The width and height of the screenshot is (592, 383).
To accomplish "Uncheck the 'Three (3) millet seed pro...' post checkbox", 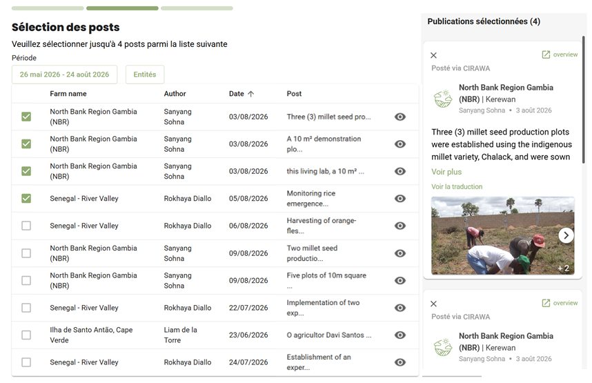I will click(x=26, y=117).
